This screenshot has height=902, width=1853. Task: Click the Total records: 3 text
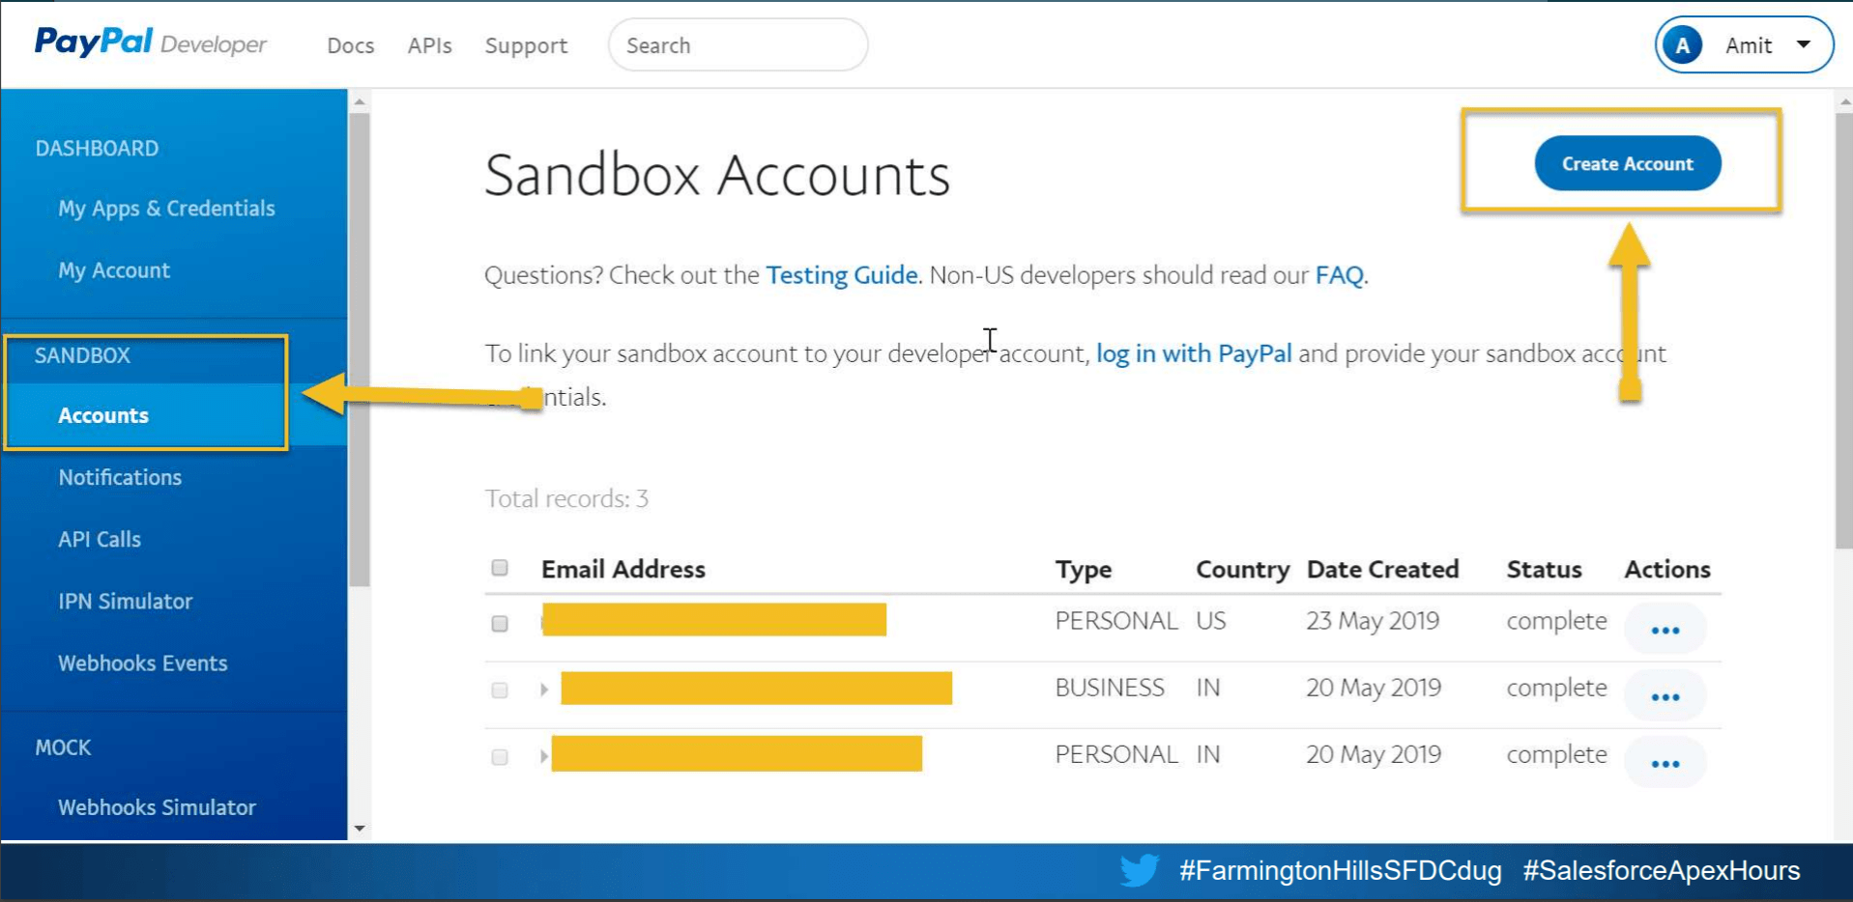[566, 498]
